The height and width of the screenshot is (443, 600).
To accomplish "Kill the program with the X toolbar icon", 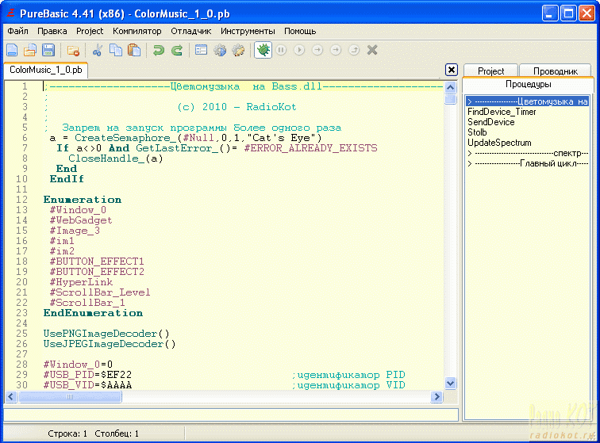I will (372, 50).
